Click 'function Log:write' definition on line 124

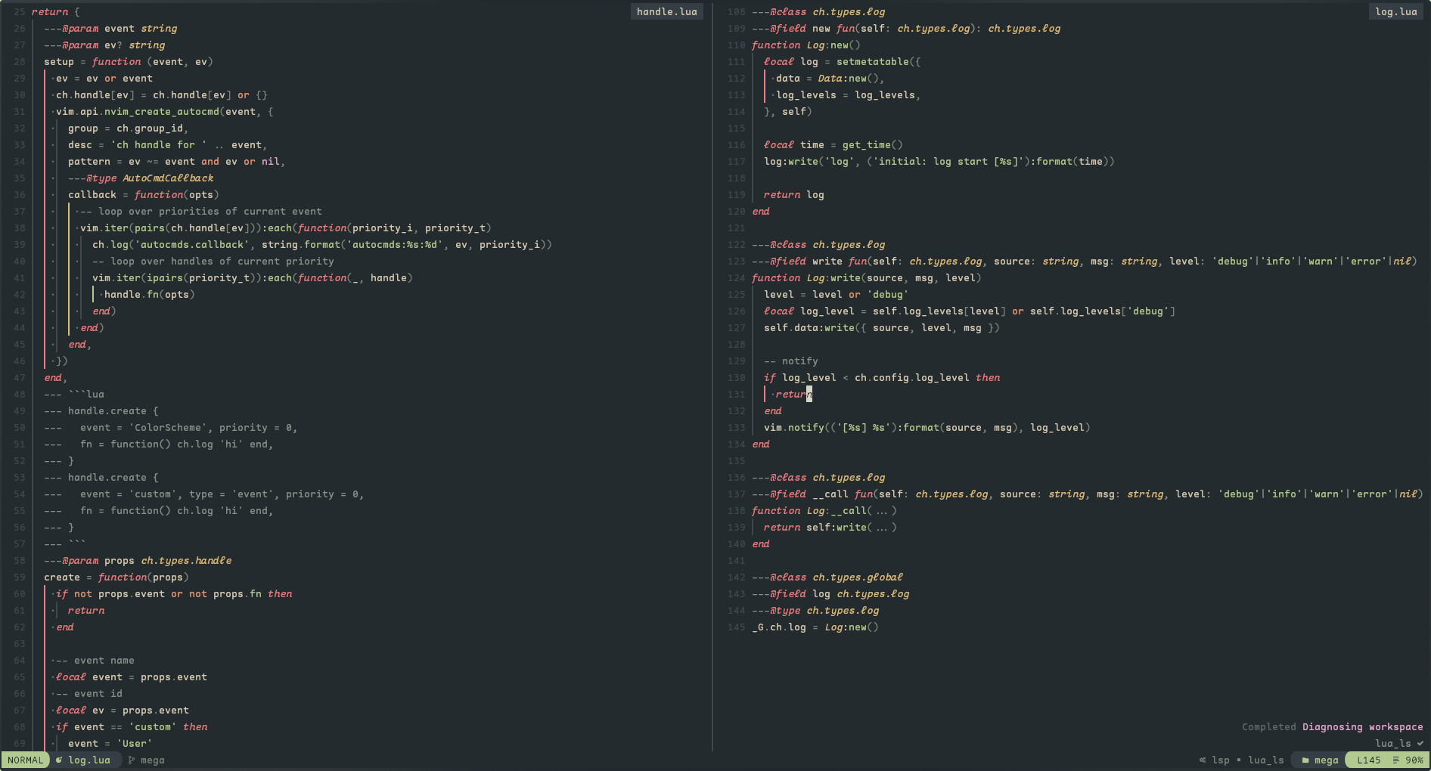pos(806,277)
